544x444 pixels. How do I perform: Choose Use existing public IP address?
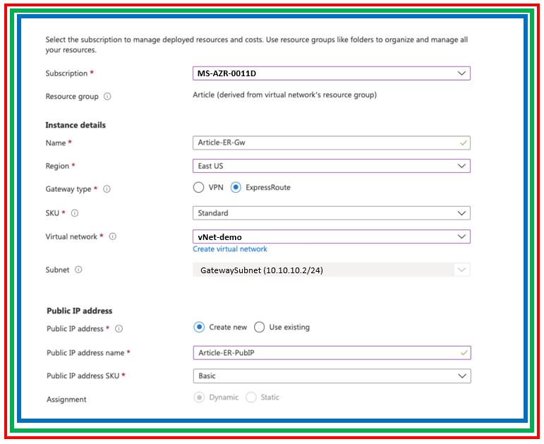[259, 328]
